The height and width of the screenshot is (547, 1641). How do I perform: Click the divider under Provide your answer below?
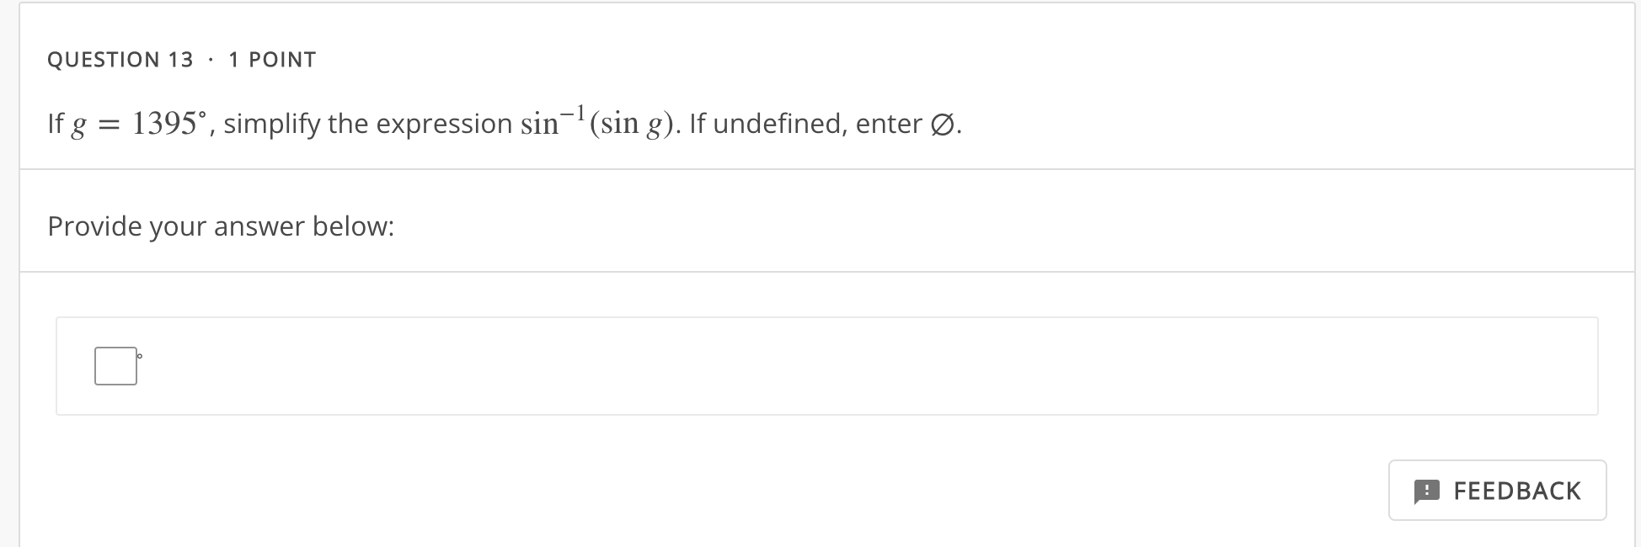[x=820, y=271]
